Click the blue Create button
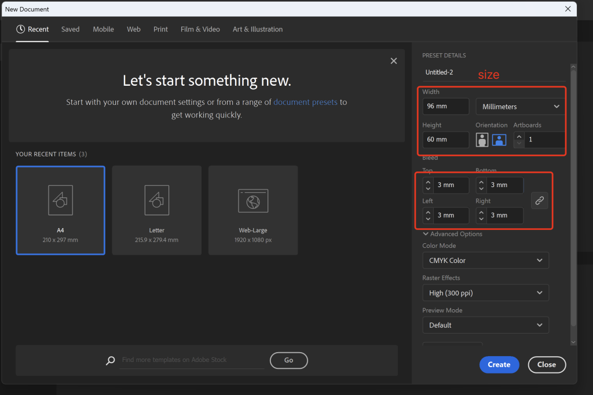Viewport: 593px width, 395px height. 499,364
